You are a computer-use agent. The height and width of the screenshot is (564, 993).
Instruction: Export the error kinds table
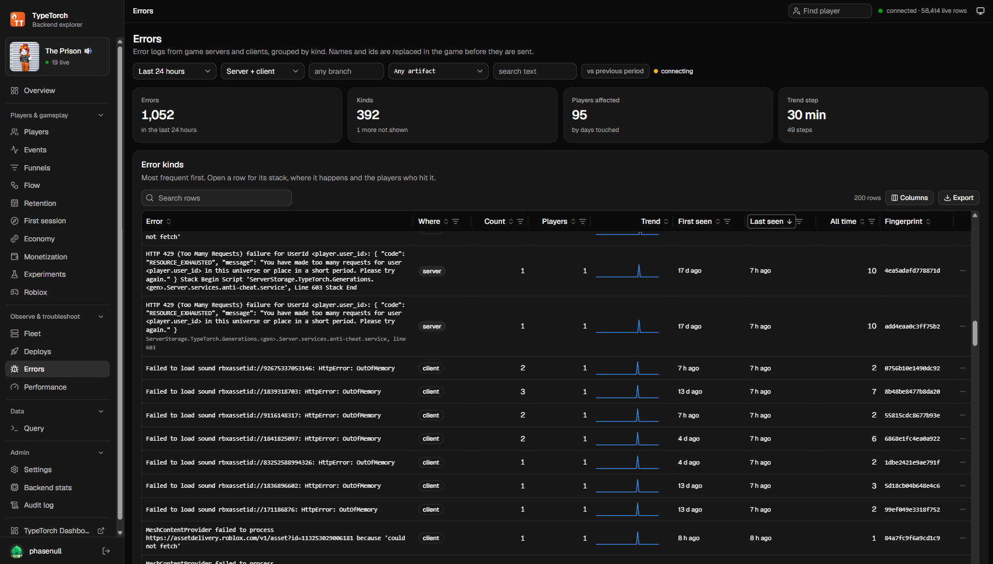[x=959, y=198]
